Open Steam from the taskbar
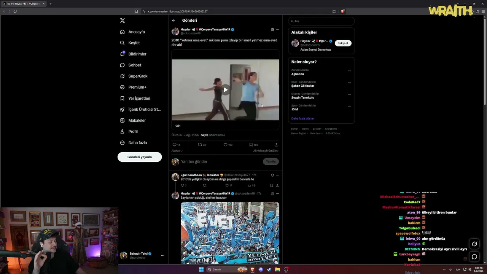This screenshot has width=487, height=274. point(269,269)
